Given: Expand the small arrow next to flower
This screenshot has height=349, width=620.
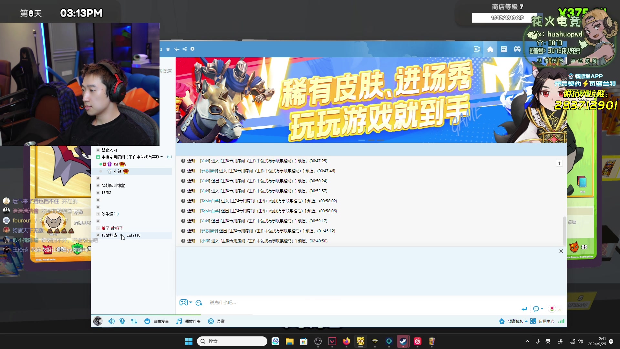Looking at the screenshot, I should pyautogui.click(x=560, y=310).
